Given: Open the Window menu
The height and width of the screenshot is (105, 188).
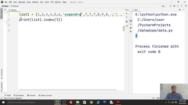Looking at the screenshot, I should (x=58, y=2).
